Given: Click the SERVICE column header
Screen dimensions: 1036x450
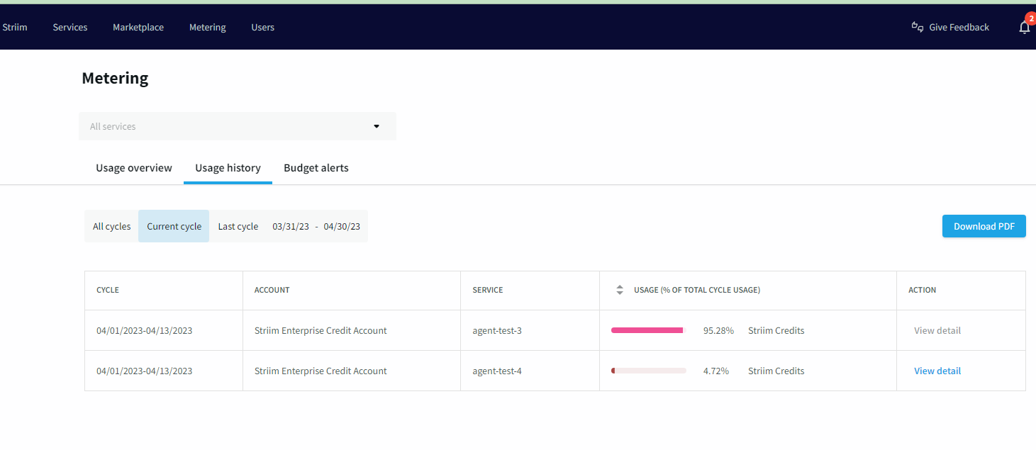Looking at the screenshot, I should tap(488, 290).
